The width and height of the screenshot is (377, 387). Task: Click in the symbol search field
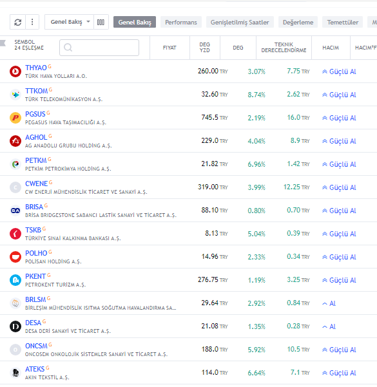point(99,48)
